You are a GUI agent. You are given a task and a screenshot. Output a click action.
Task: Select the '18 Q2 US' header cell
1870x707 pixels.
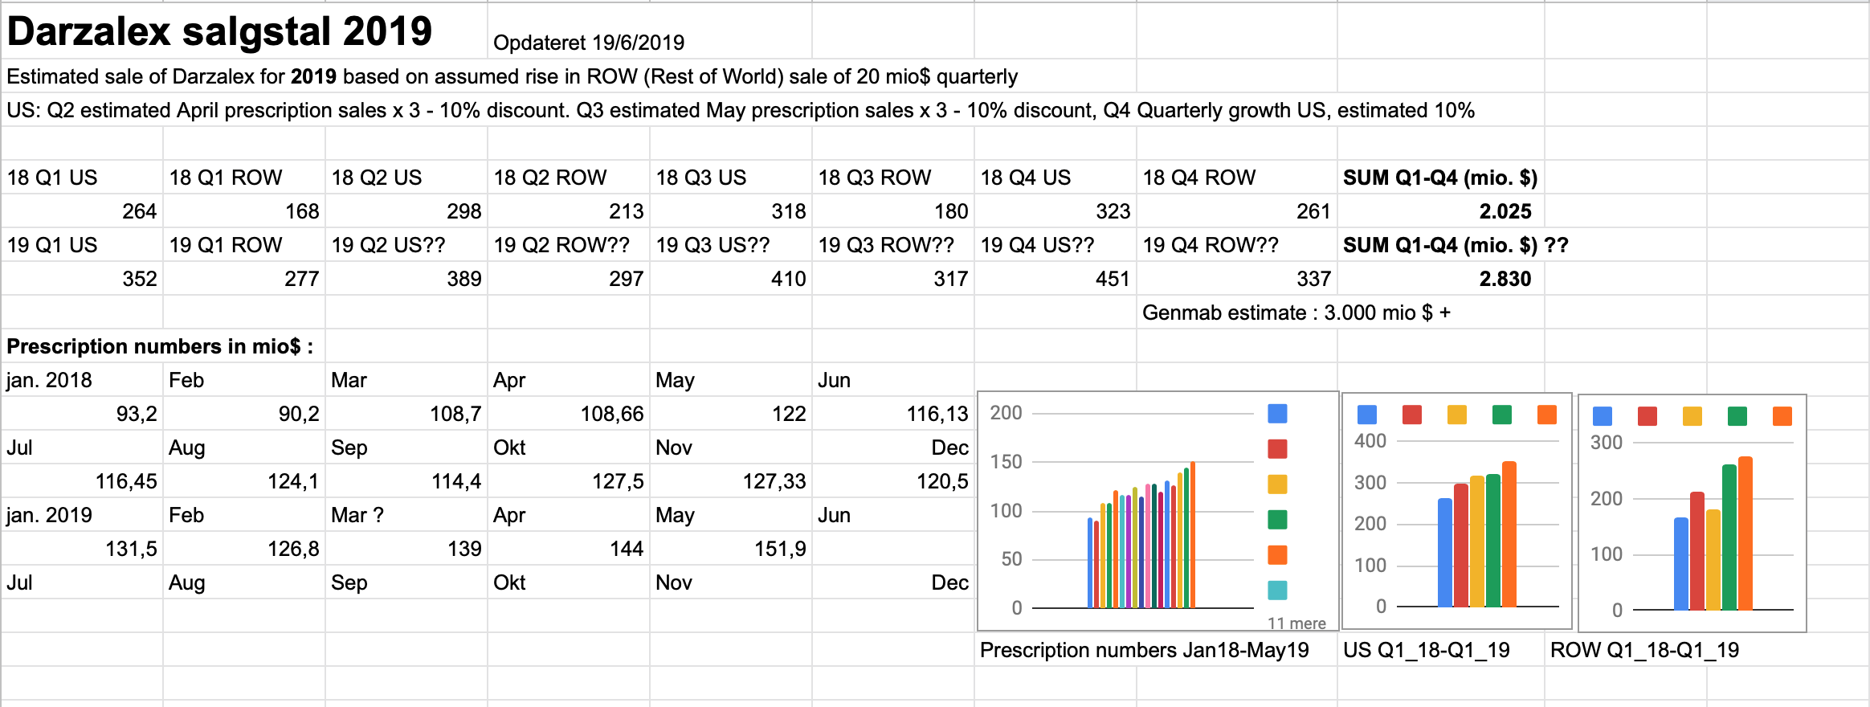click(406, 177)
